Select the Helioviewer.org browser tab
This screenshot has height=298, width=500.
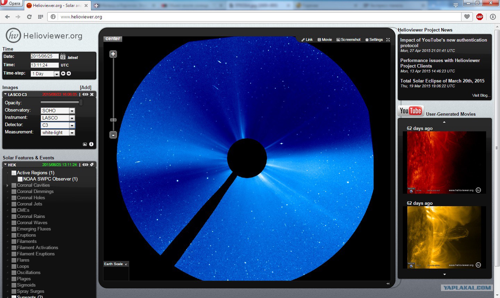[x=57, y=6]
